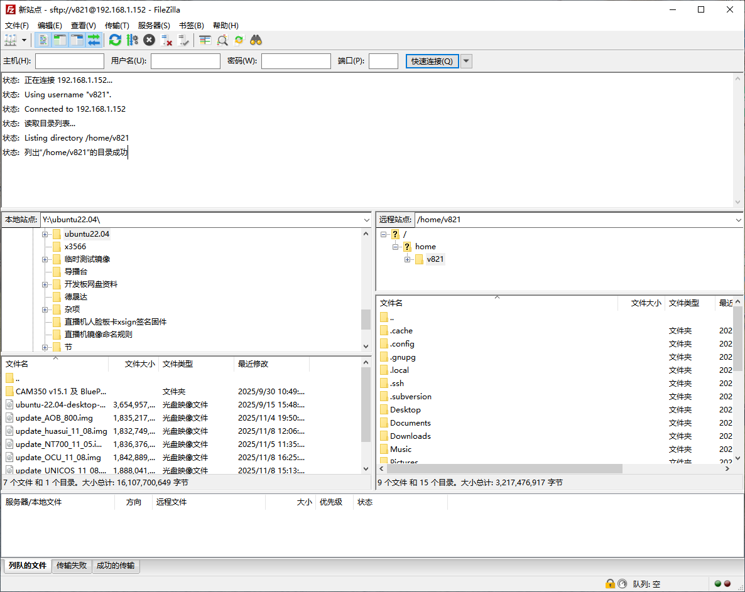Open the 帮助(H) menu
Viewport: 745px width, 592px height.
226,26
